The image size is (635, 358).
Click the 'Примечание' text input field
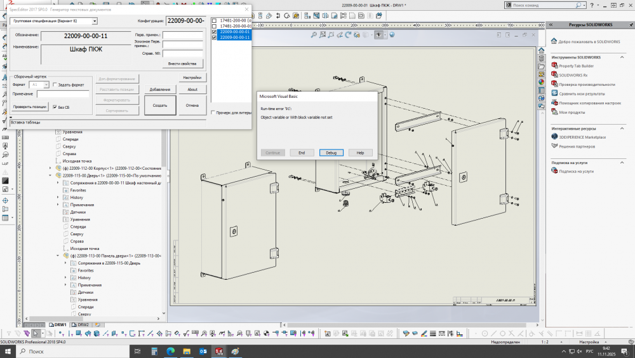pos(62,94)
